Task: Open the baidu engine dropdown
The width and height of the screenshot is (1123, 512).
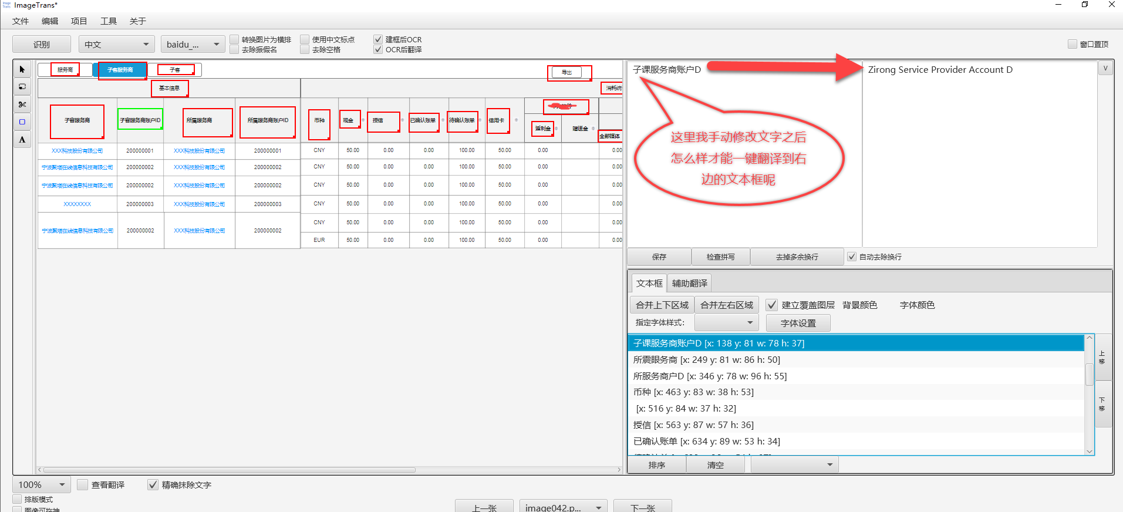Action: pyautogui.click(x=193, y=44)
